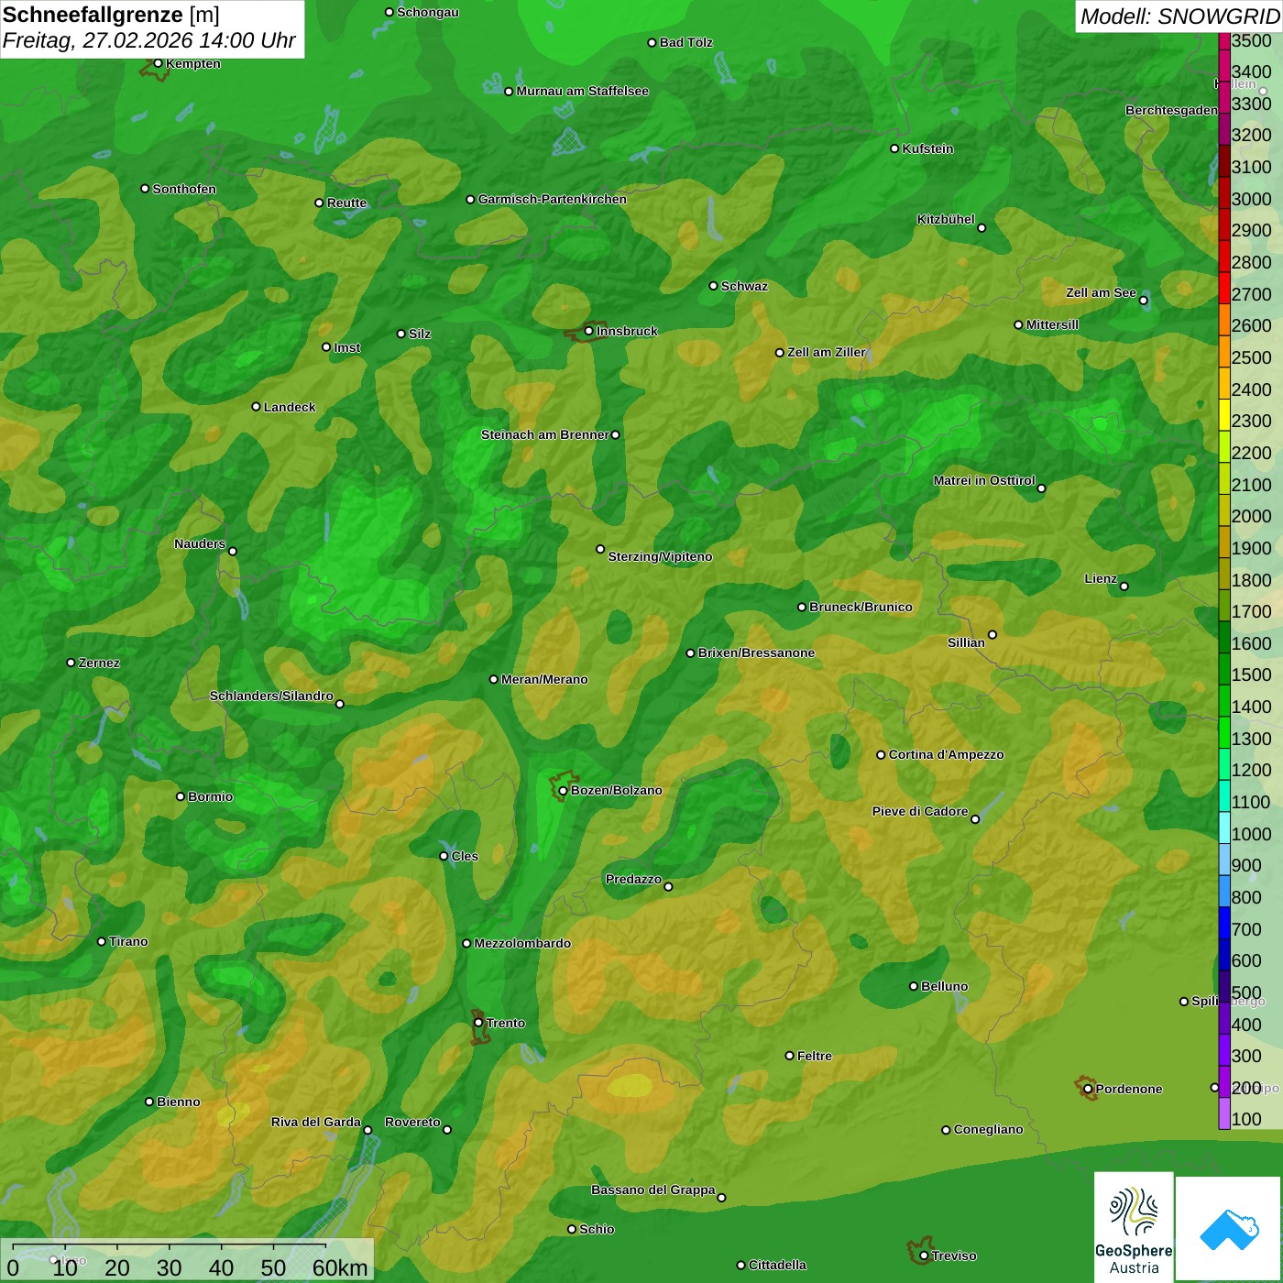
Task: Click the Sonthofen label
Action: pos(184,189)
